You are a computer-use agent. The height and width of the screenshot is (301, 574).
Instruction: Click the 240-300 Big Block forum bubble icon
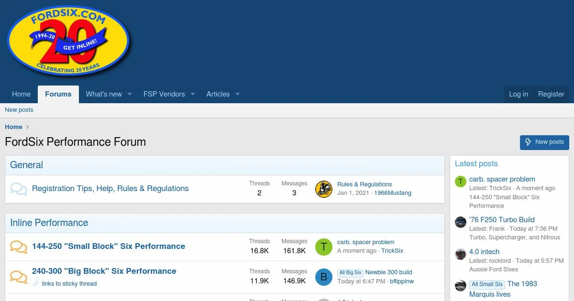pyautogui.click(x=19, y=277)
